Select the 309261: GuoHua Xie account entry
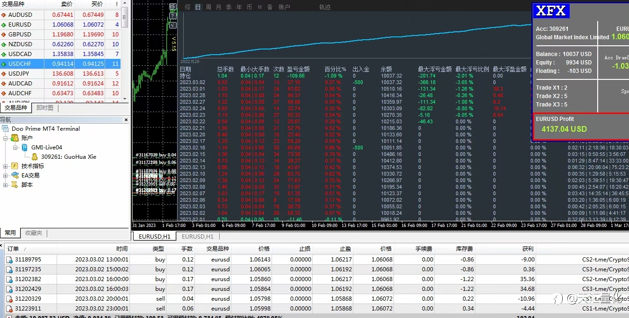629x318 pixels. point(69,157)
